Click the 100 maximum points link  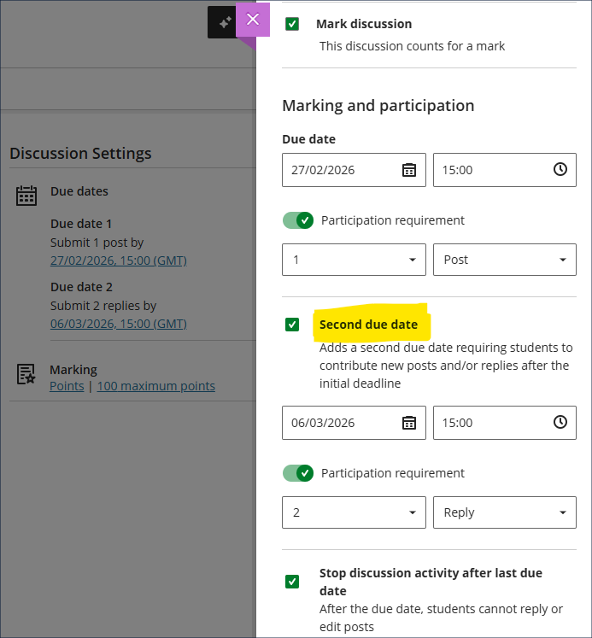pos(155,386)
